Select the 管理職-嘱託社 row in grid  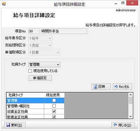(x=35, y=106)
